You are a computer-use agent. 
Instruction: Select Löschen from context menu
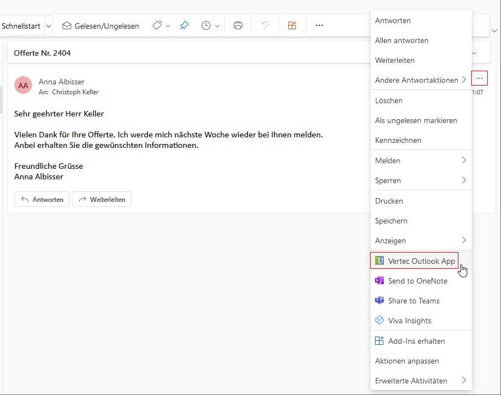[x=389, y=100]
